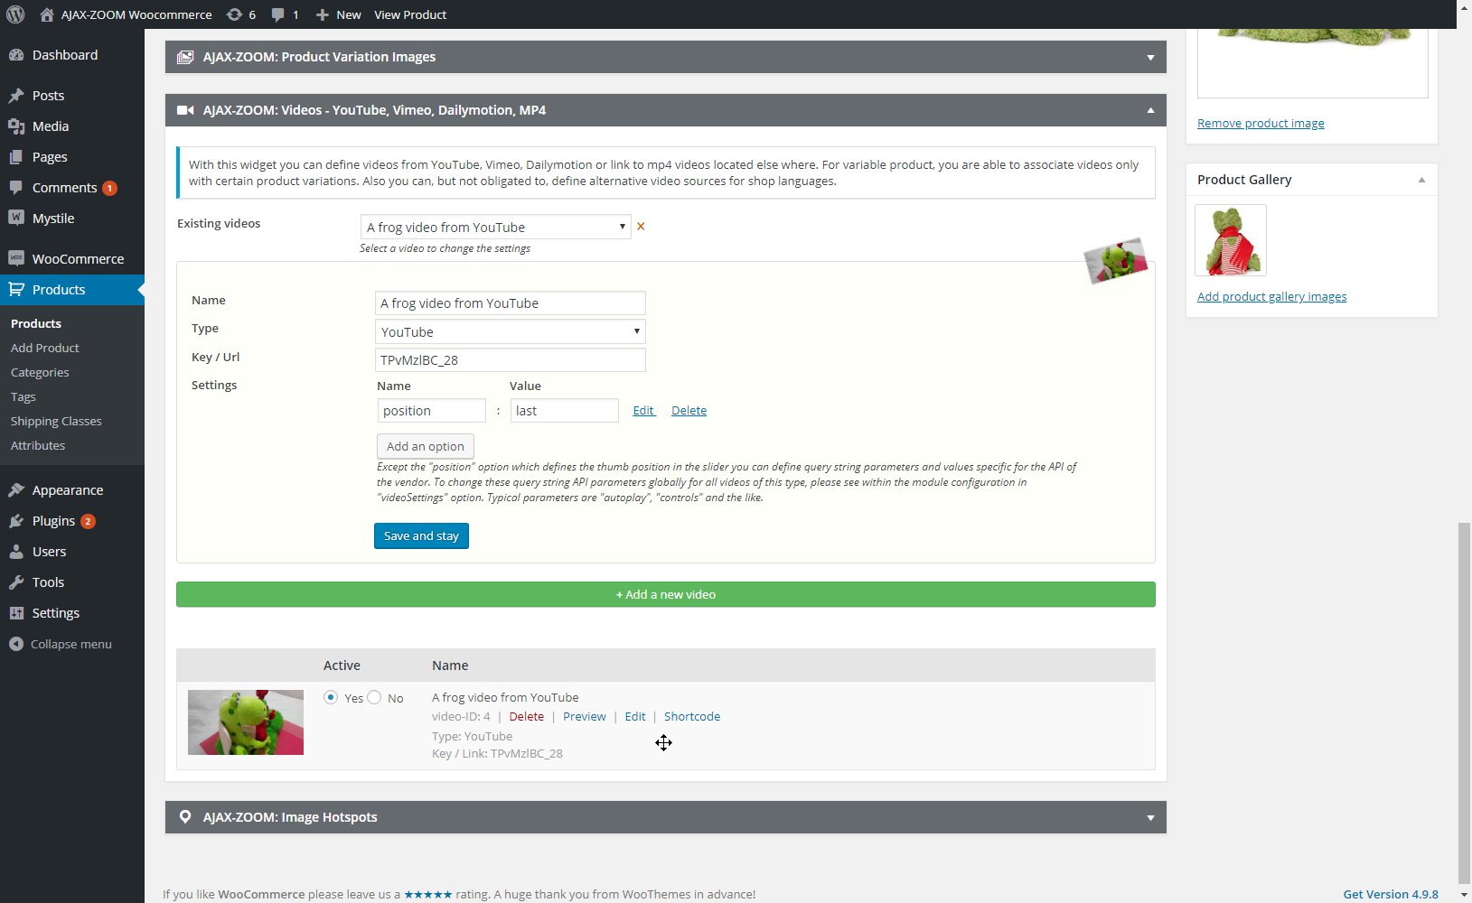Open the Categories submenu item
This screenshot has height=903, width=1472.
40,372
